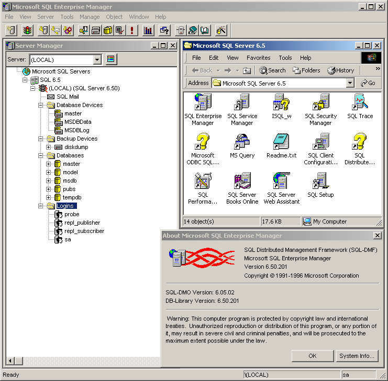This screenshot has height=381, width=388.
Task: Open the Readme.txt file icon
Action: [281, 142]
